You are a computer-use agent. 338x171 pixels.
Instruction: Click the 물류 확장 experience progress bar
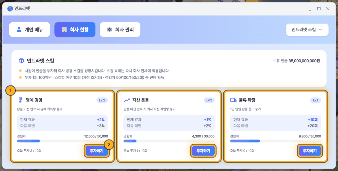click(x=275, y=141)
